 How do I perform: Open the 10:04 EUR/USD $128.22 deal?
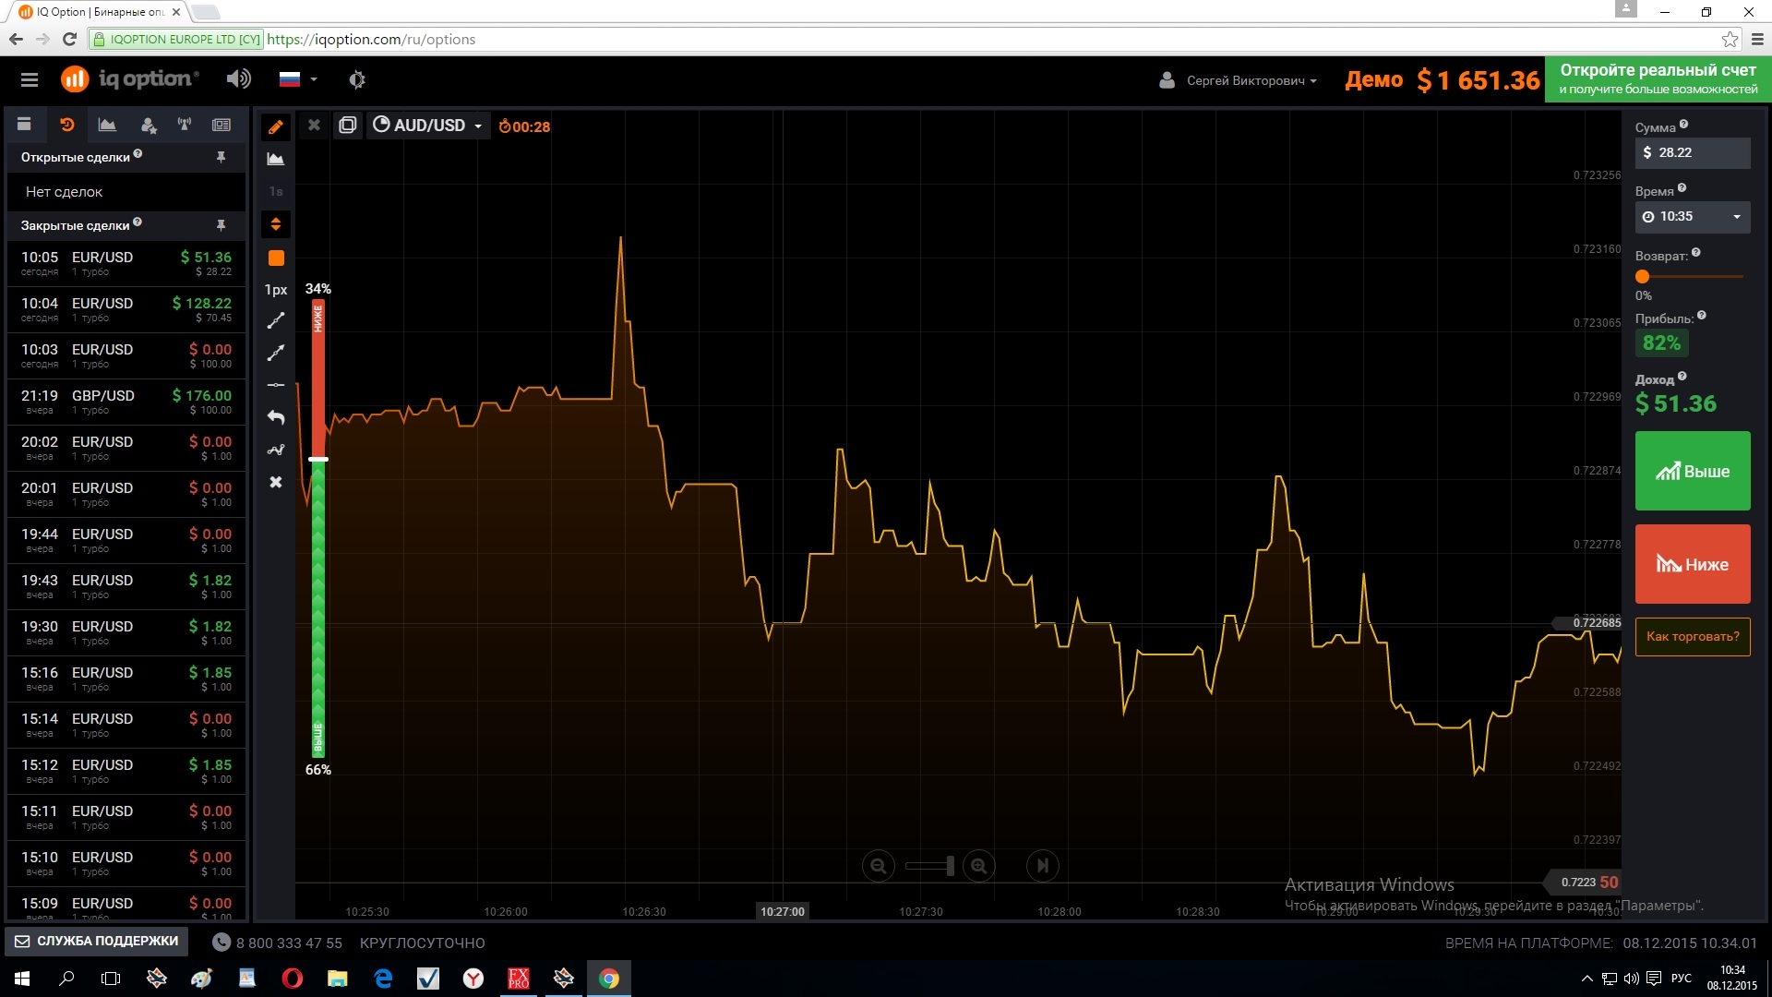[x=126, y=309]
